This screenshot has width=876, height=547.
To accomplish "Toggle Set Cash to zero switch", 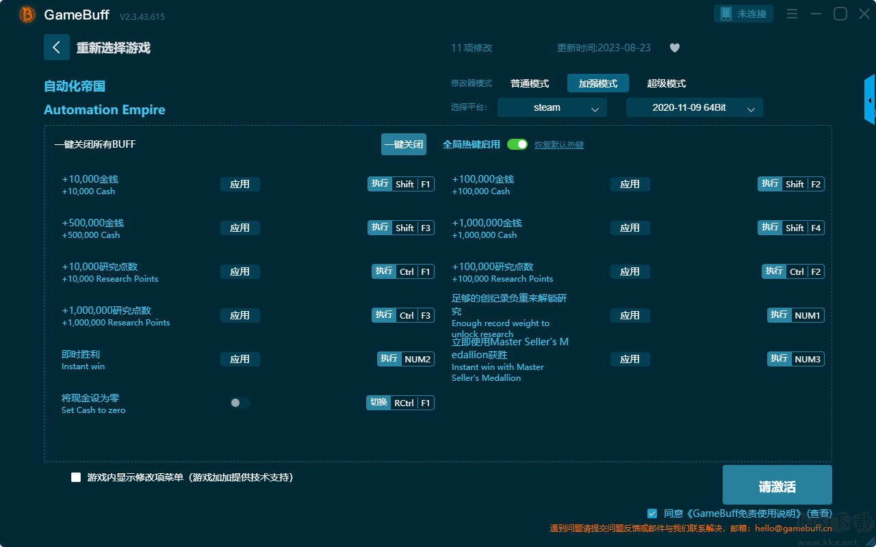I will point(240,403).
